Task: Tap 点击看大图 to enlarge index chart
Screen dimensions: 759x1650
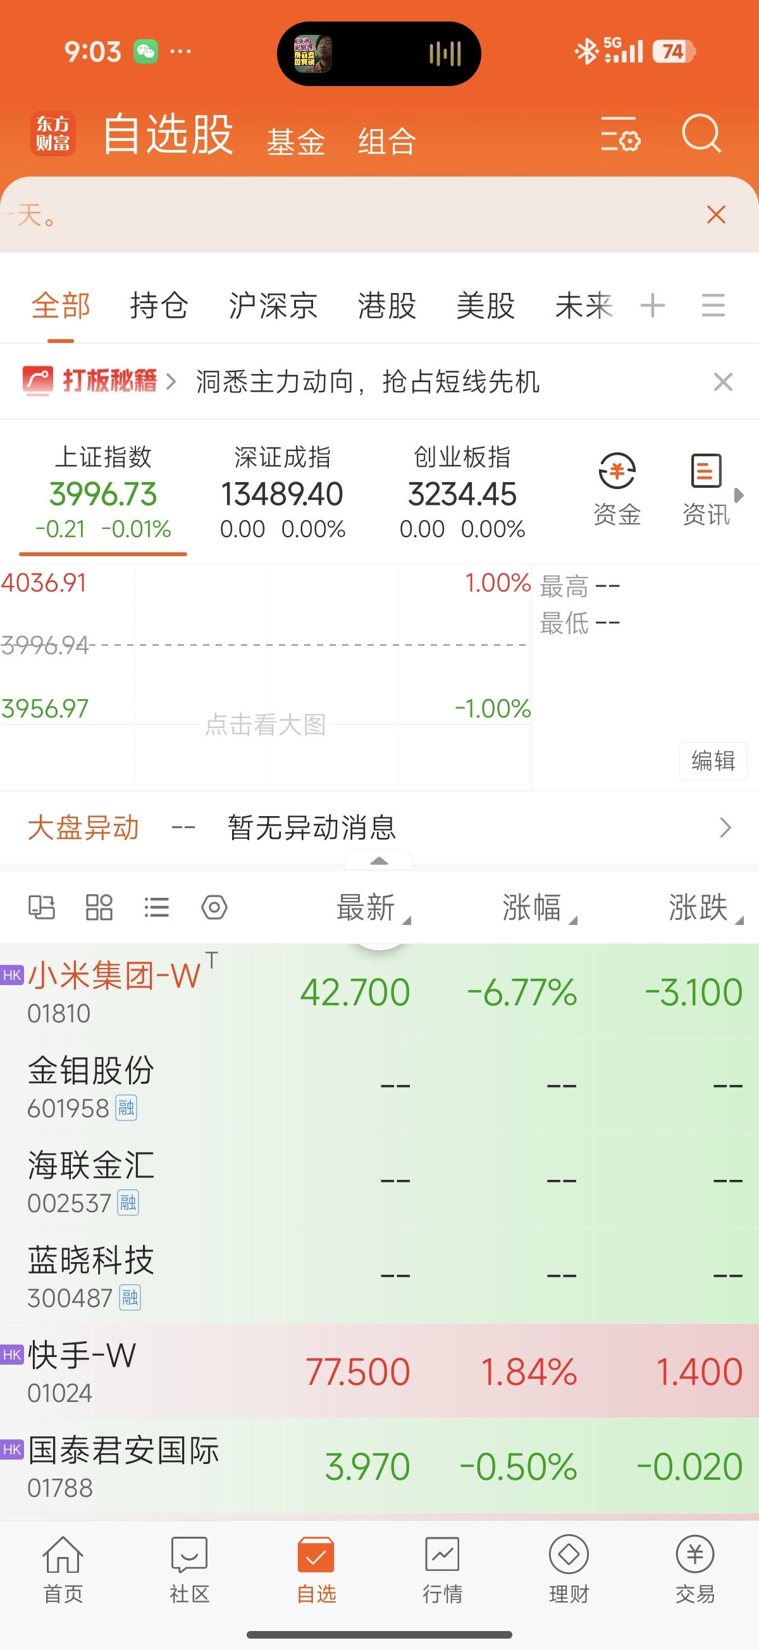Action: (265, 724)
